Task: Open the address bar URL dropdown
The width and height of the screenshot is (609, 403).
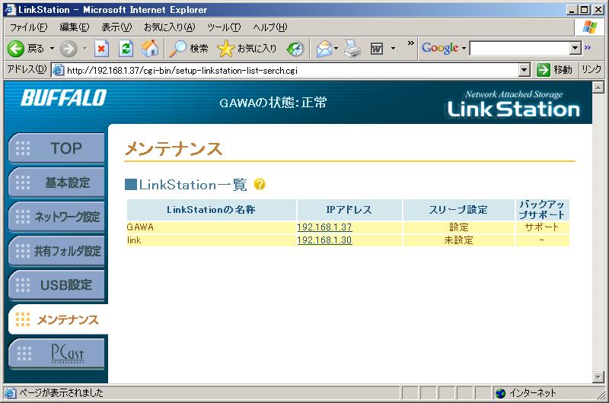Action: [525, 70]
